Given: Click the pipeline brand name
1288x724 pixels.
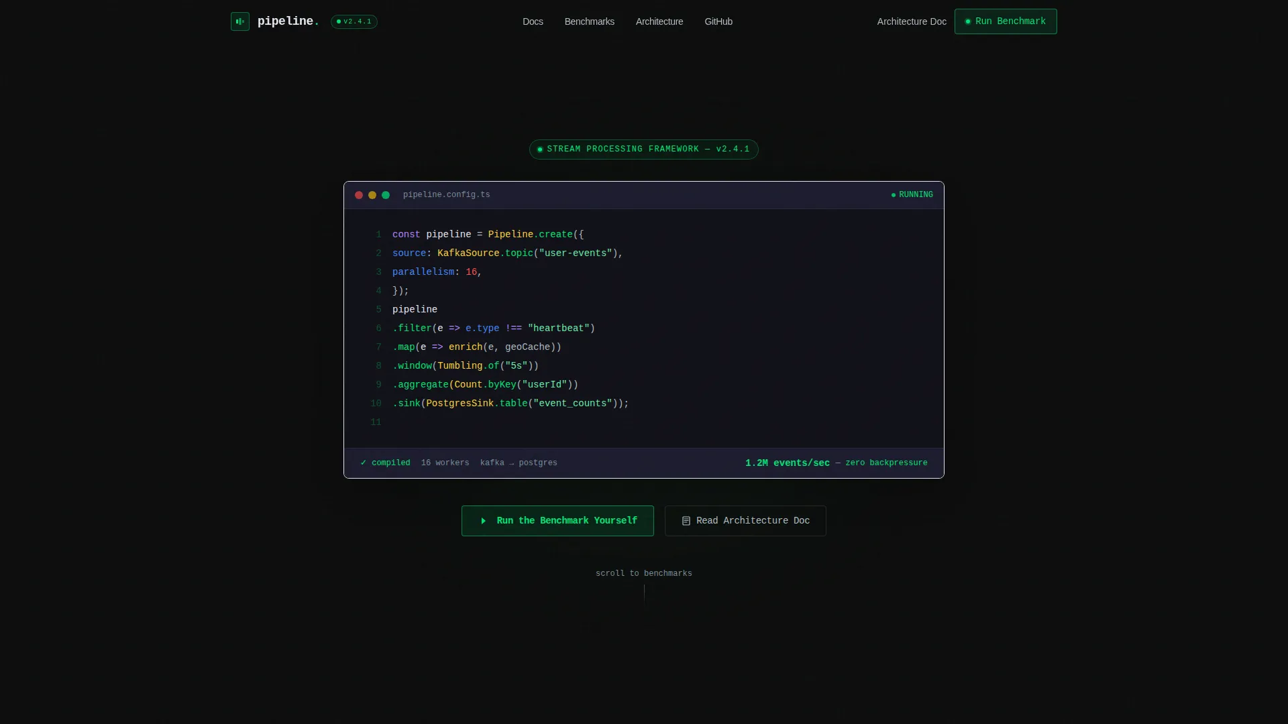Looking at the screenshot, I should (288, 21).
